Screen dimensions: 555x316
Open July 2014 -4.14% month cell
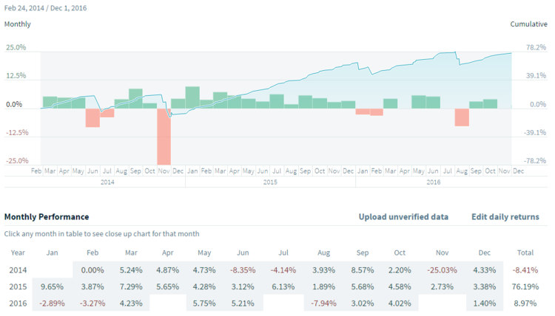coord(283,270)
